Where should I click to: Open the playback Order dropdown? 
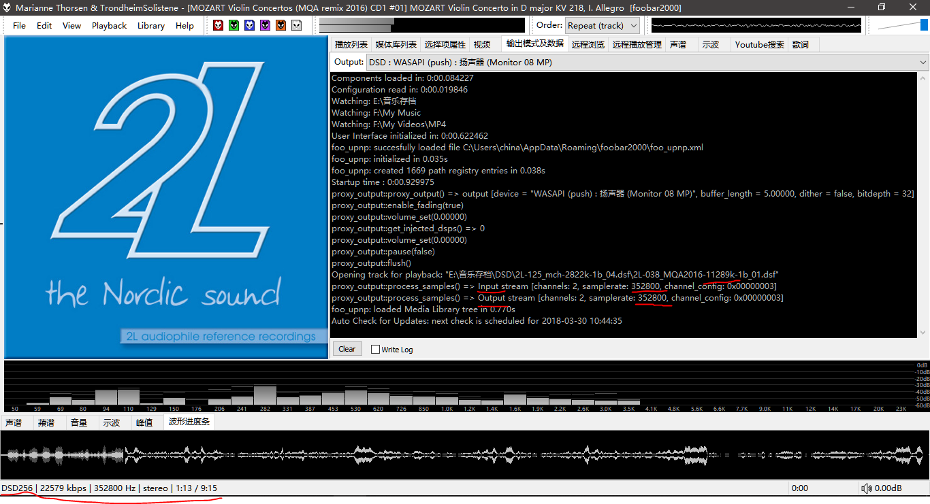click(x=602, y=25)
